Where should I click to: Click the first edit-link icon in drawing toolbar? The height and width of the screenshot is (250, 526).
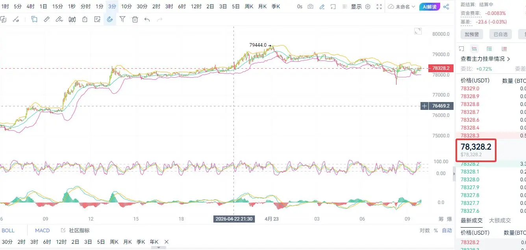(x=3, y=19)
